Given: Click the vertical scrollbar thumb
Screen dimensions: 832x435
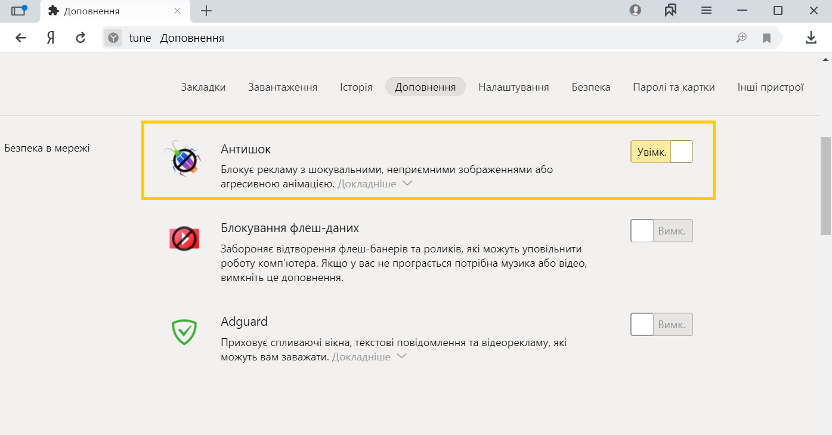Looking at the screenshot, I should click(825, 186).
